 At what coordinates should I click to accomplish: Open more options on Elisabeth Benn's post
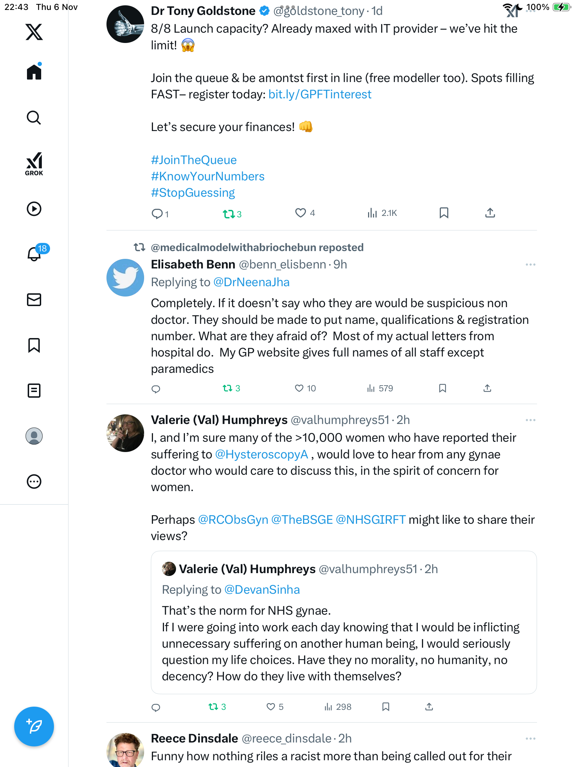pos(530,265)
